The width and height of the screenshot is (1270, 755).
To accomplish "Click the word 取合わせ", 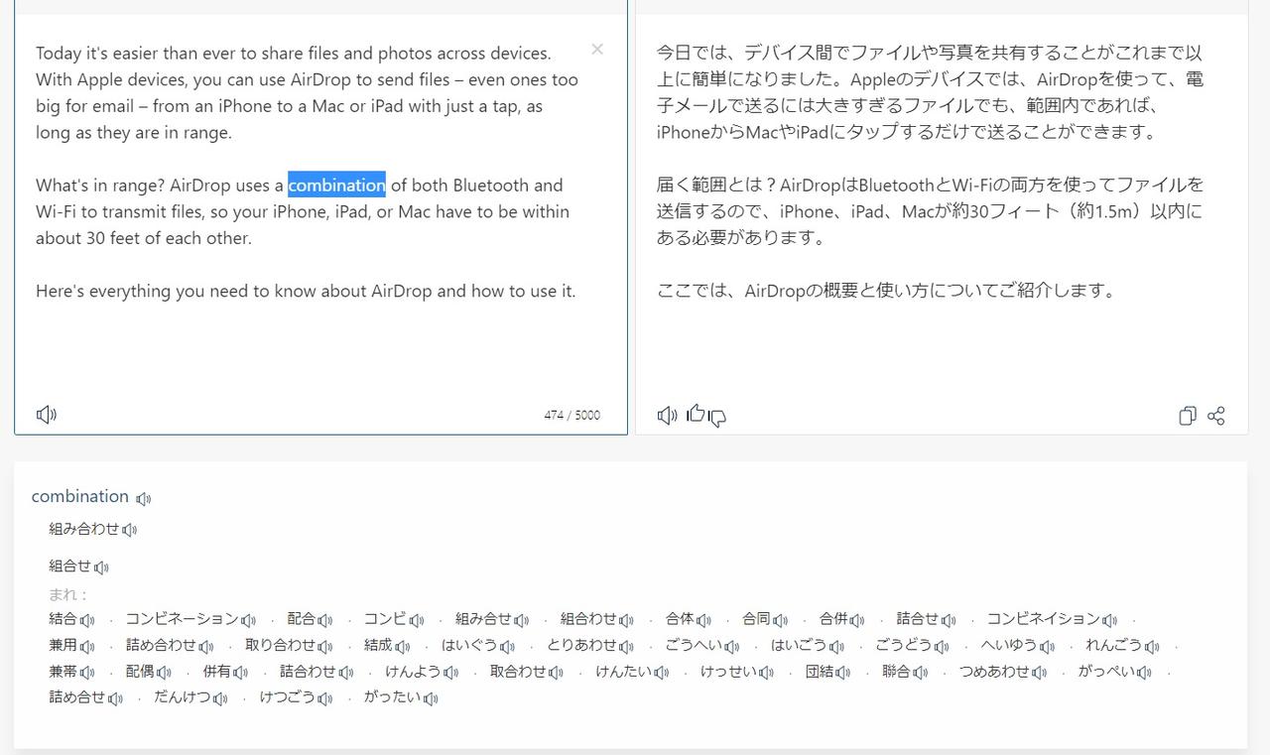I will (519, 671).
